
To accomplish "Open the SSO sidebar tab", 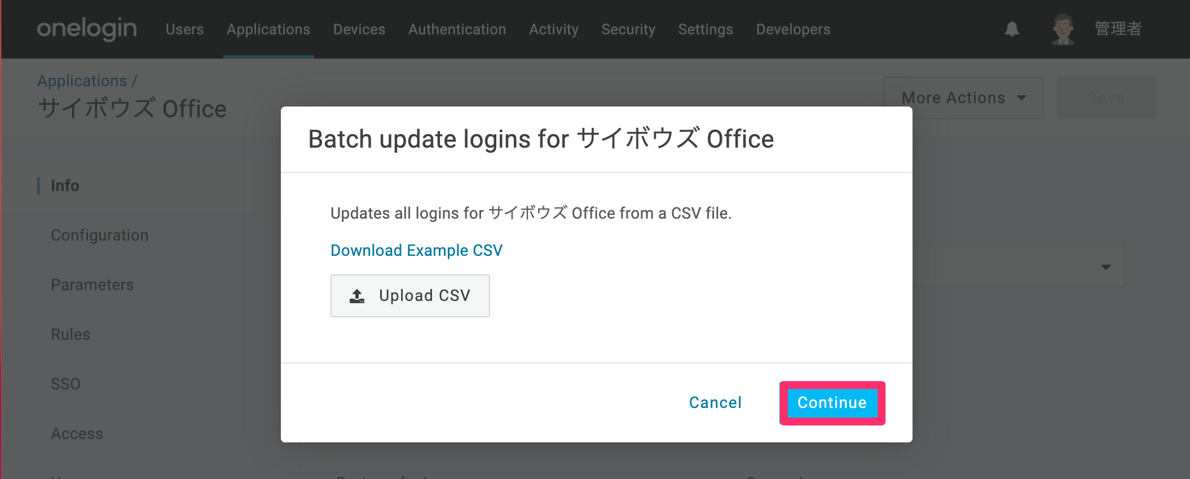I will tap(65, 384).
